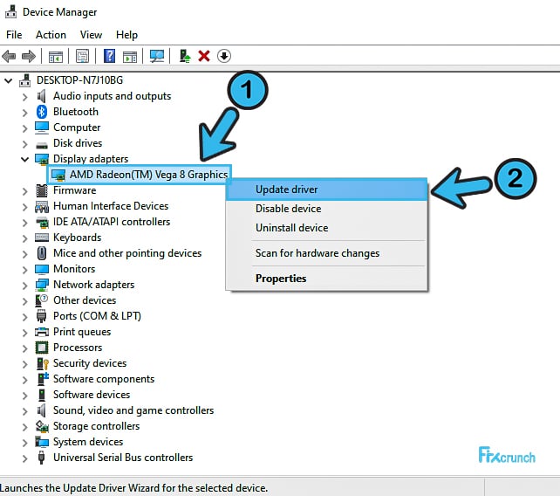This screenshot has width=560, height=496.
Task: Click the Storage controllers icon
Action: tap(42, 426)
